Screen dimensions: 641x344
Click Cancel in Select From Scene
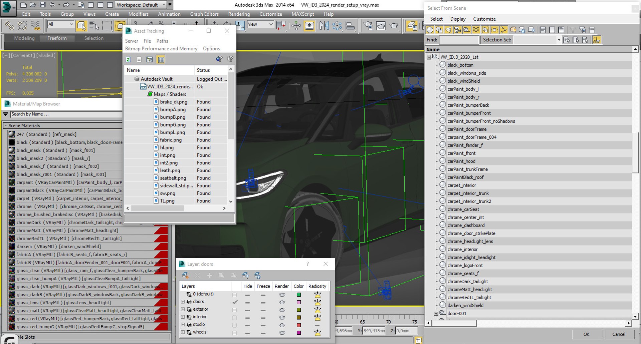pyautogui.click(x=619, y=334)
